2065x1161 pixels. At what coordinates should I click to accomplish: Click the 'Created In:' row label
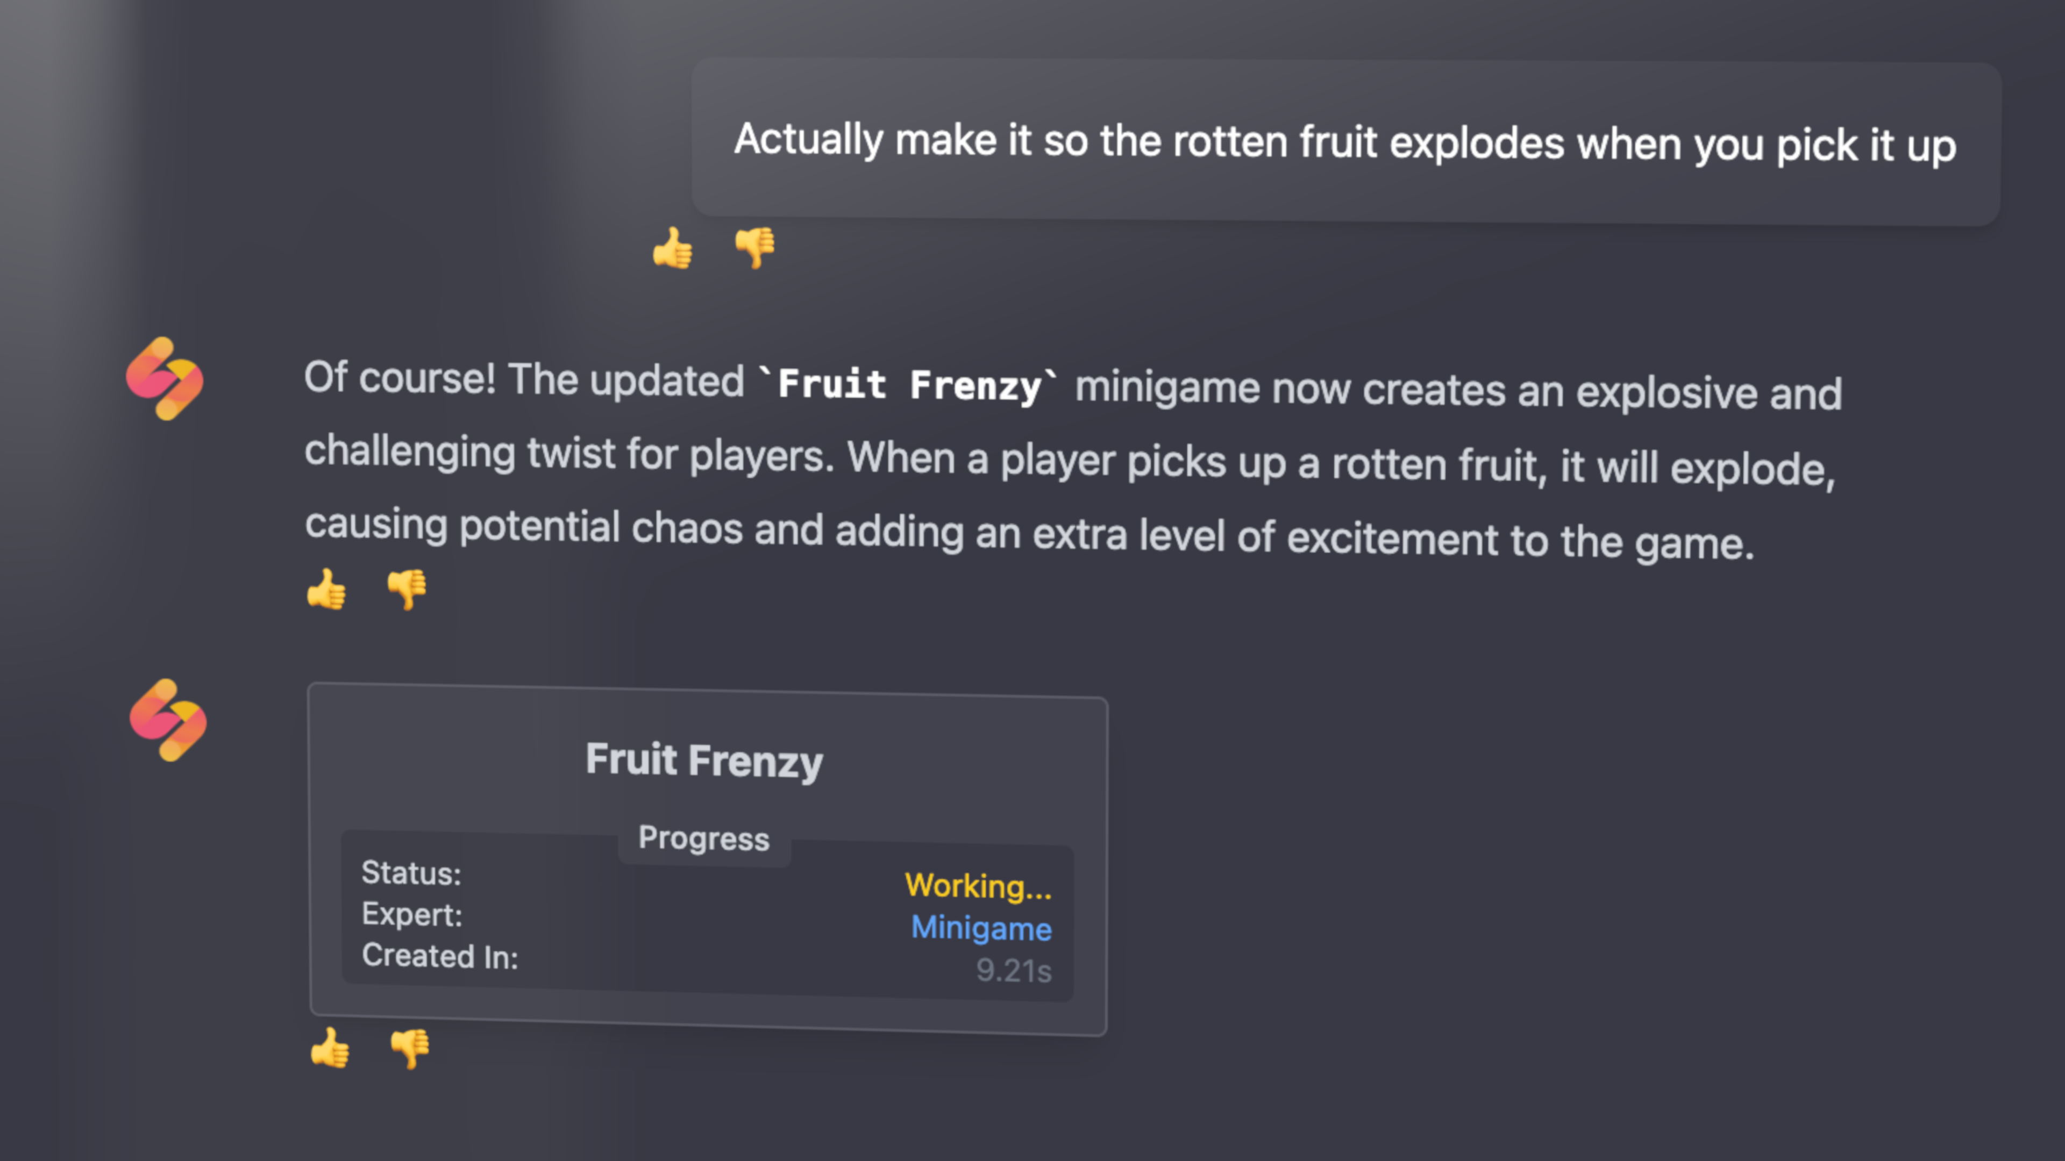click(440, 956)
